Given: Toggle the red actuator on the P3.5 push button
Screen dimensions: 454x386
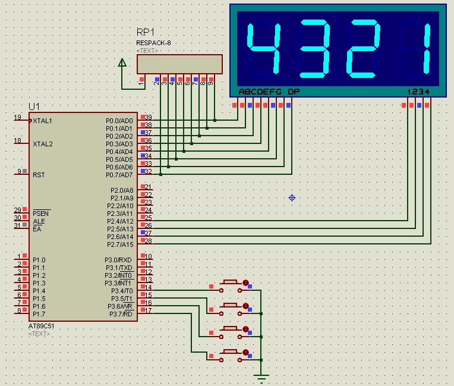Looking at the screenshot, I should [x=245, y=306].
